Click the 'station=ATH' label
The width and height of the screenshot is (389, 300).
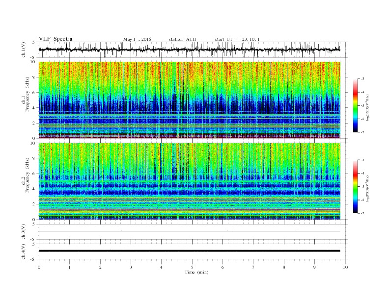182,39
